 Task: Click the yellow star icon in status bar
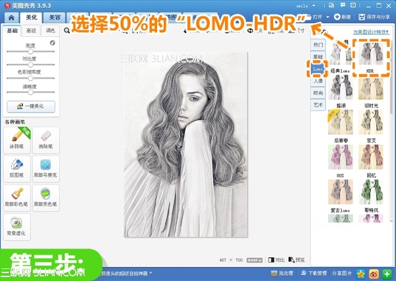pyautogui.click(x=360, y=274)
